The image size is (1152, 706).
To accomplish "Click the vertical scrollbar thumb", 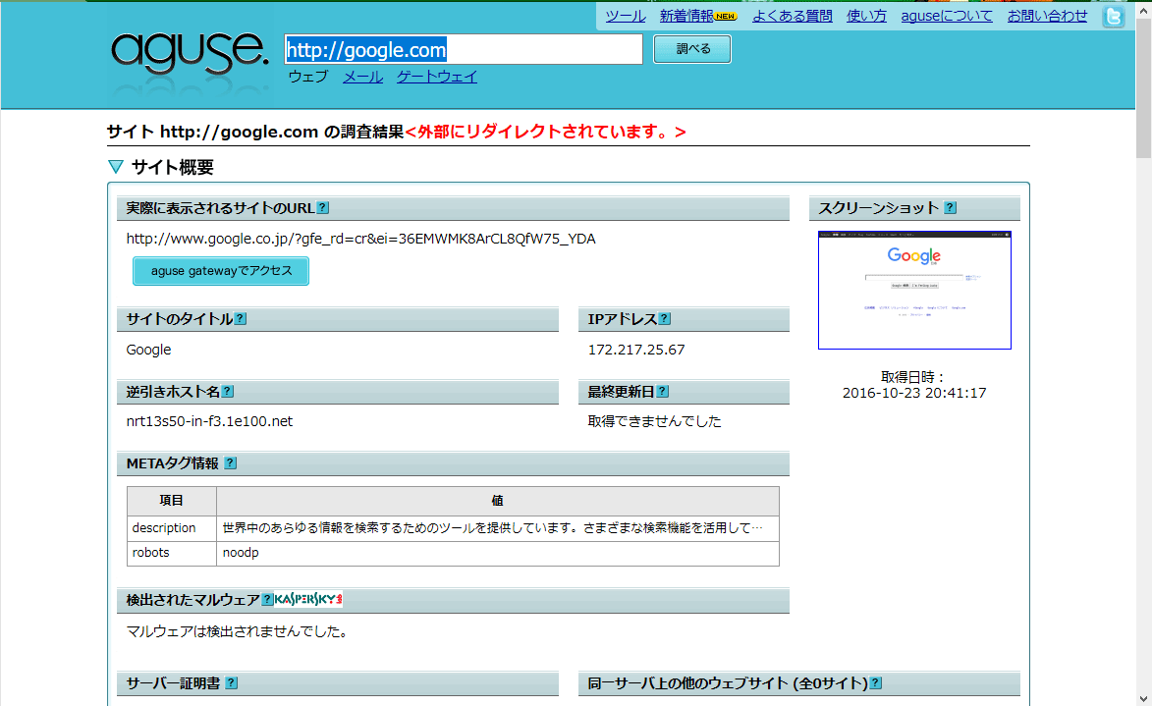I will (x=1144, y=88).
